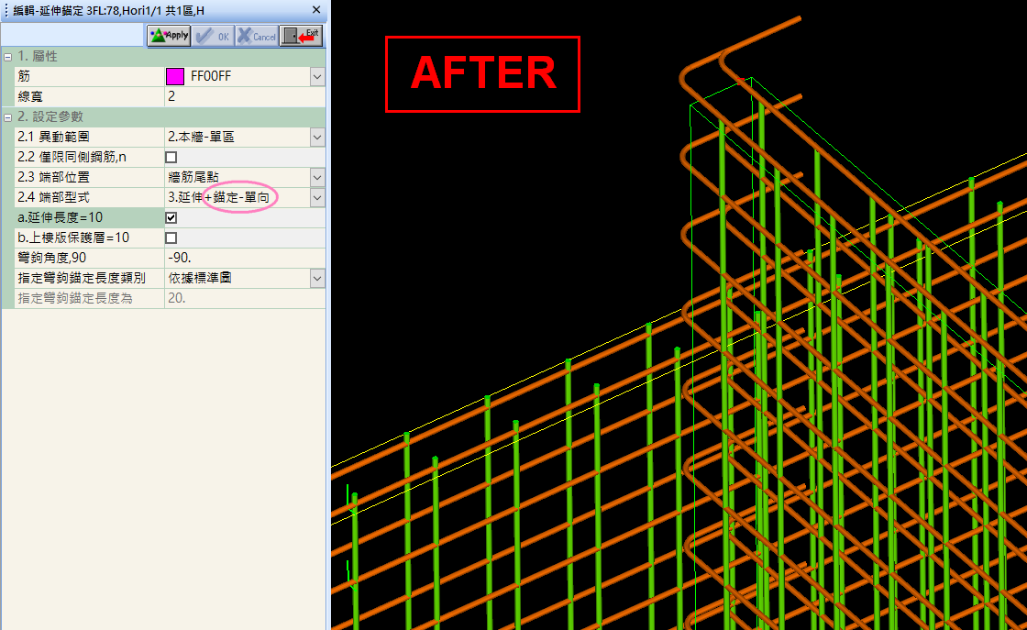Select the 筋 property label
The height and width of the screenshot is (630, 1027).
click(24, 76)
